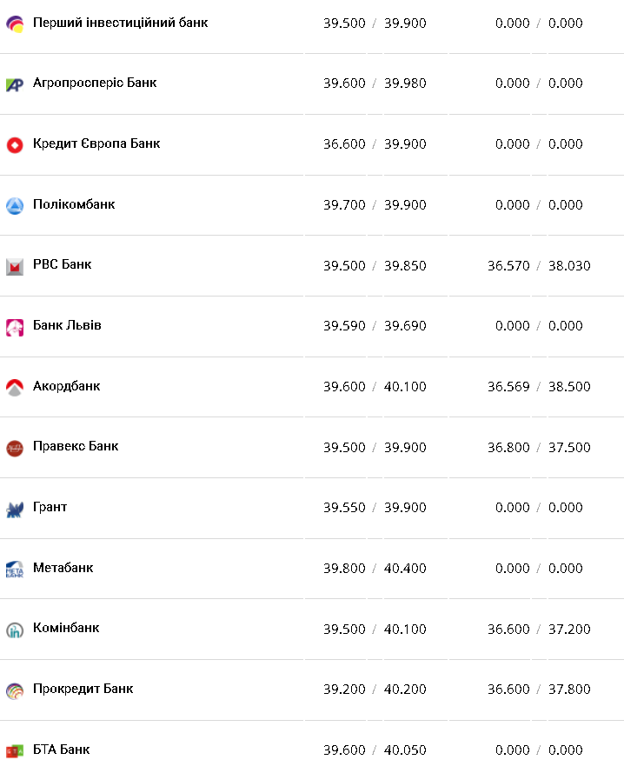Click the Агропросперіс Банк logo icon

click(14, 84)
